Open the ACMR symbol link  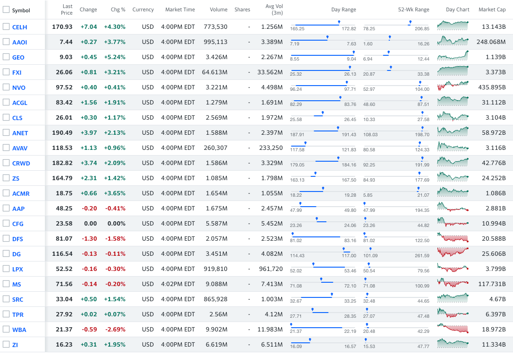click(21, 193)
